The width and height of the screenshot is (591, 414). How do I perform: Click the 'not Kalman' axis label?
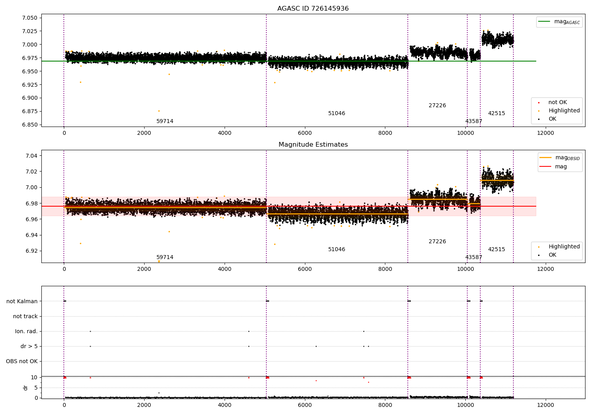(22, 302)
